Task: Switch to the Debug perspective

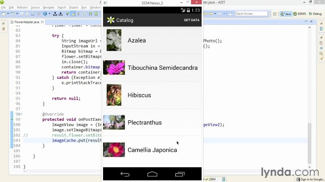Action: (315, 14)
